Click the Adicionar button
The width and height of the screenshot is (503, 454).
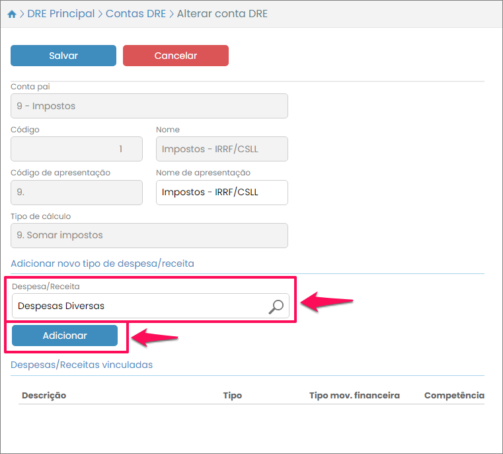point(65,336)
